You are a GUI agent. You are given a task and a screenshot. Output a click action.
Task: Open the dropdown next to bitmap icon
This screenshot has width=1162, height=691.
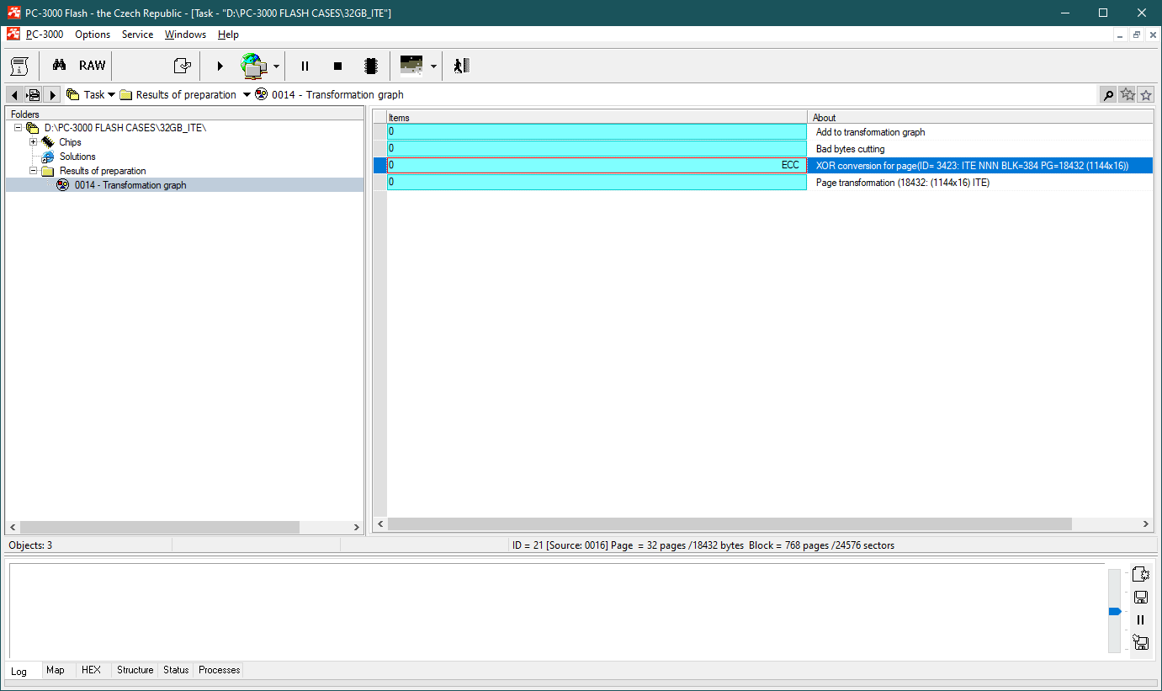pyautogui.click(x=433, y=66)
